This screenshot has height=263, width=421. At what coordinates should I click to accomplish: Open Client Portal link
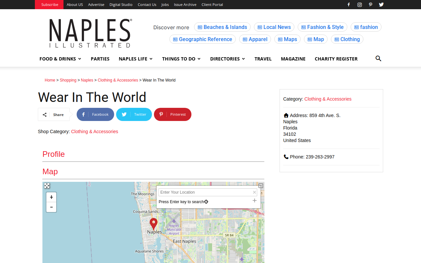tap(212, 5)
